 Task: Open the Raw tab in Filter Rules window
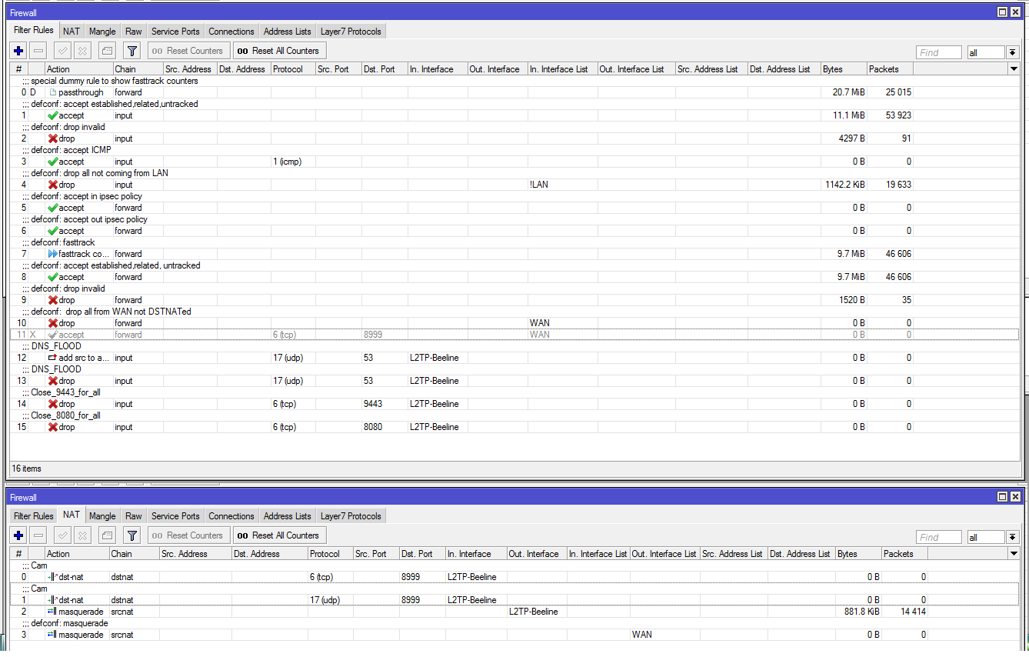tap(134, 32)
